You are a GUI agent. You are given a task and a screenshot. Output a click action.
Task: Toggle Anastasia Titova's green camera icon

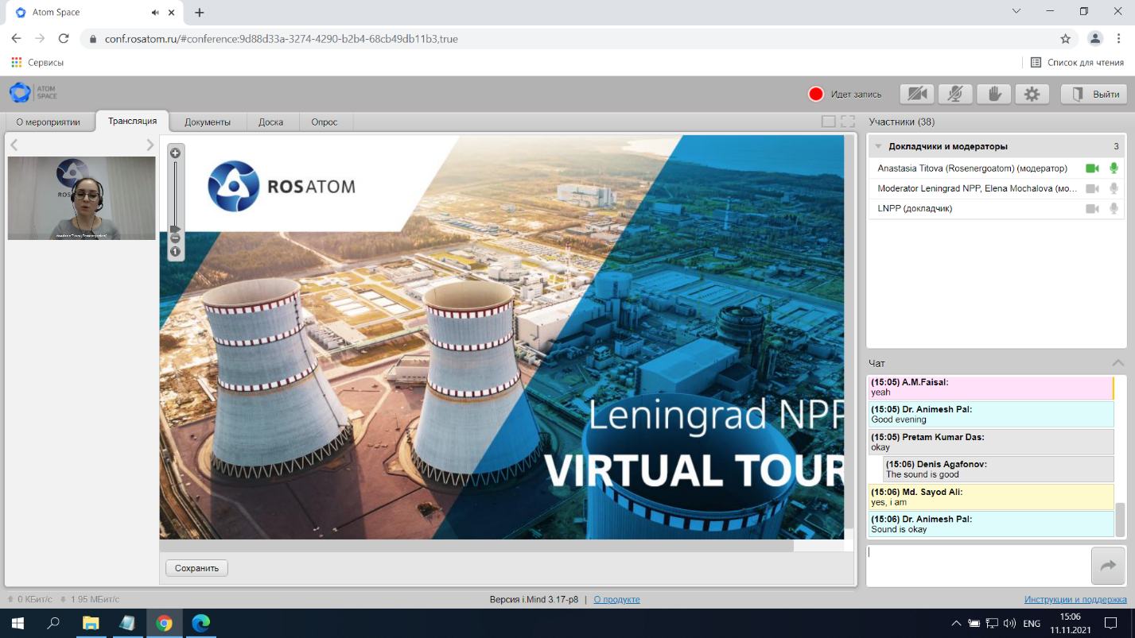click(x=1092, y=168)
